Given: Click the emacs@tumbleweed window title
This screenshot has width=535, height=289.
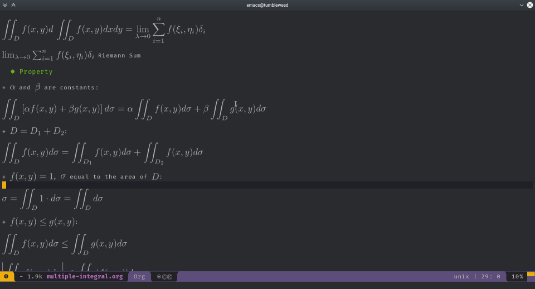Looking at the screenshot, I should pos(267,5).
